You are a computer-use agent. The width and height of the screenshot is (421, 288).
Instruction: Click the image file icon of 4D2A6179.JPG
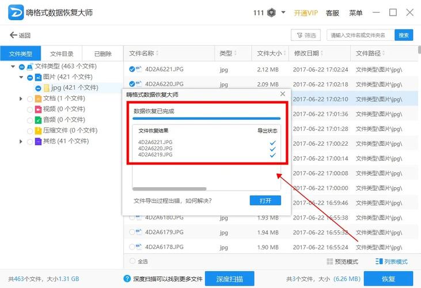pyautogui.click(x=139, y=232)
